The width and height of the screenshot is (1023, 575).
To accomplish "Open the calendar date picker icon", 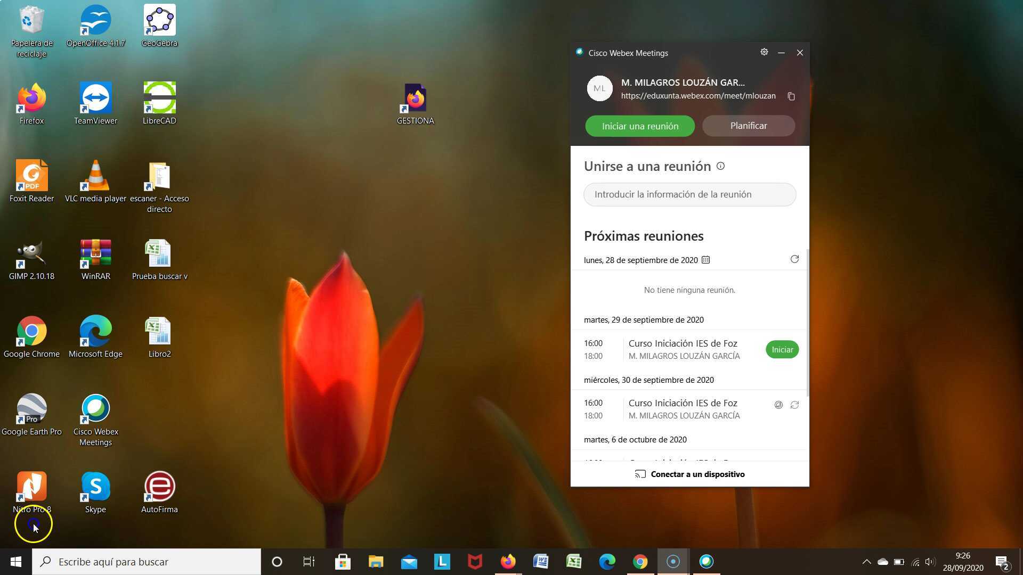I will (705, 260).
